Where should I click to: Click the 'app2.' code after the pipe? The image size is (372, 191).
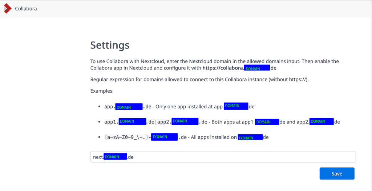(x=164, y=122)
